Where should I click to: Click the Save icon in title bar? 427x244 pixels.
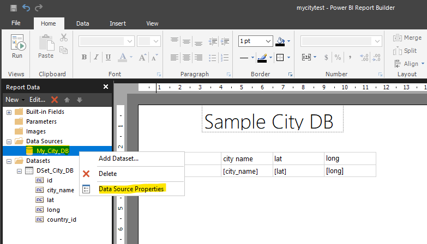point(13,8)
